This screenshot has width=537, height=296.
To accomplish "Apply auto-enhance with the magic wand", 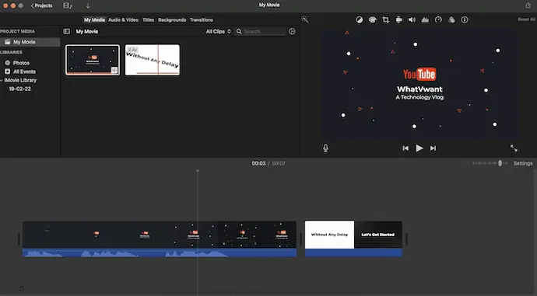I will coord(305,19).
